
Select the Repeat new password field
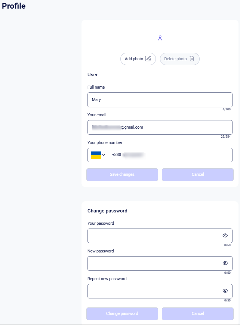[153, 291]
